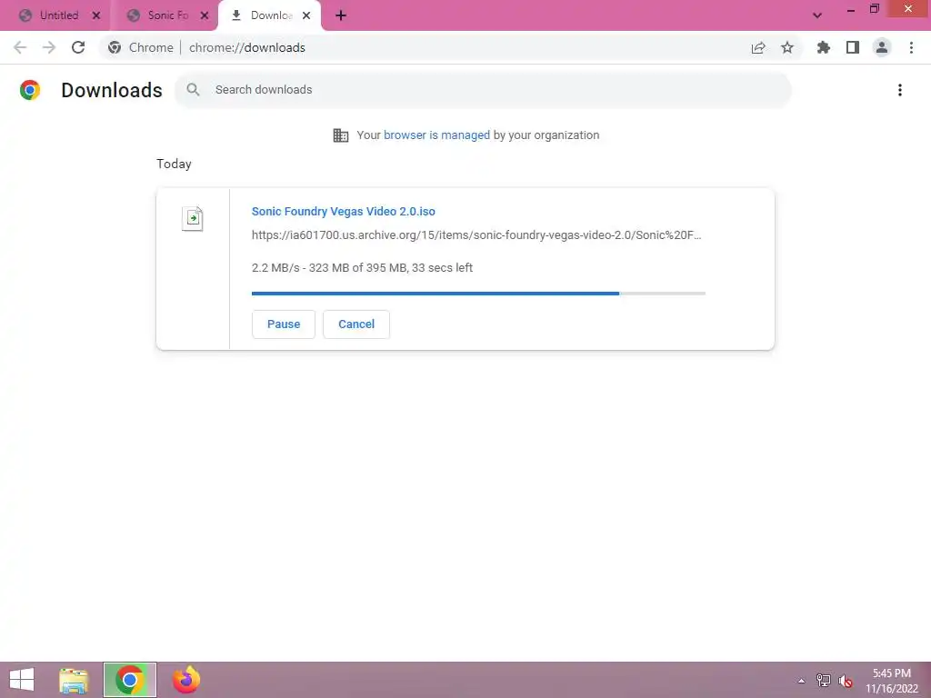Open the Extensions puzzle icon
Viewport: 931px width, 698px height.
tap(824, 47)
